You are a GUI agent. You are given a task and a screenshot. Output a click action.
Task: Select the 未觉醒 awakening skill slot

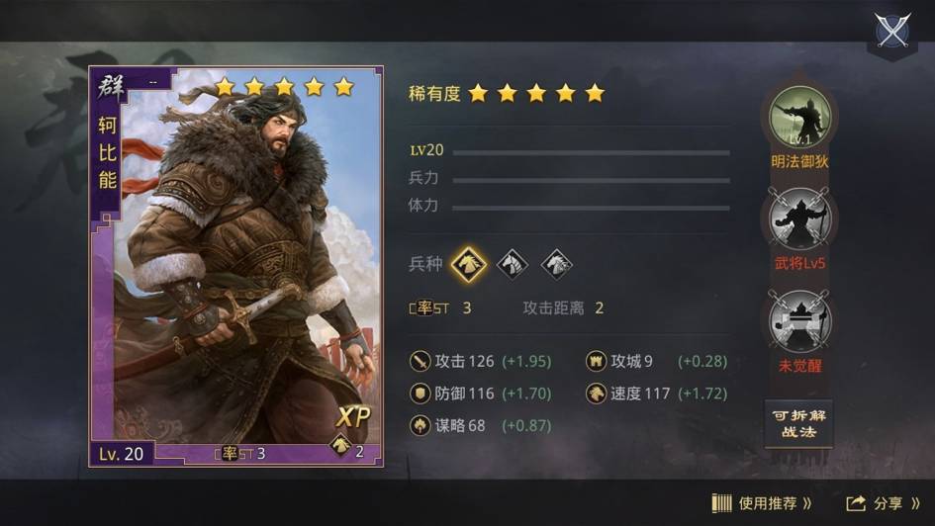click(x=799, y=321)
